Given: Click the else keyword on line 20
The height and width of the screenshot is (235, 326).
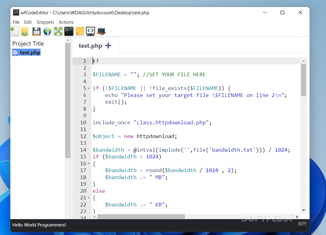Looking at the screenshot, I should (x=99, y=191).
